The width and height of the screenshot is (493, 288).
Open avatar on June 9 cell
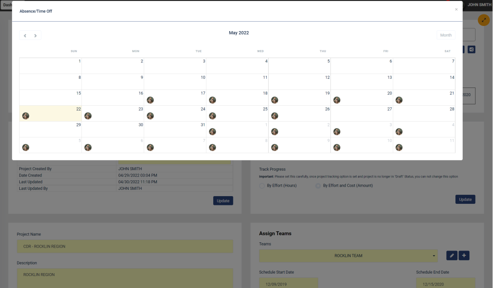click(x=275, y=147)
